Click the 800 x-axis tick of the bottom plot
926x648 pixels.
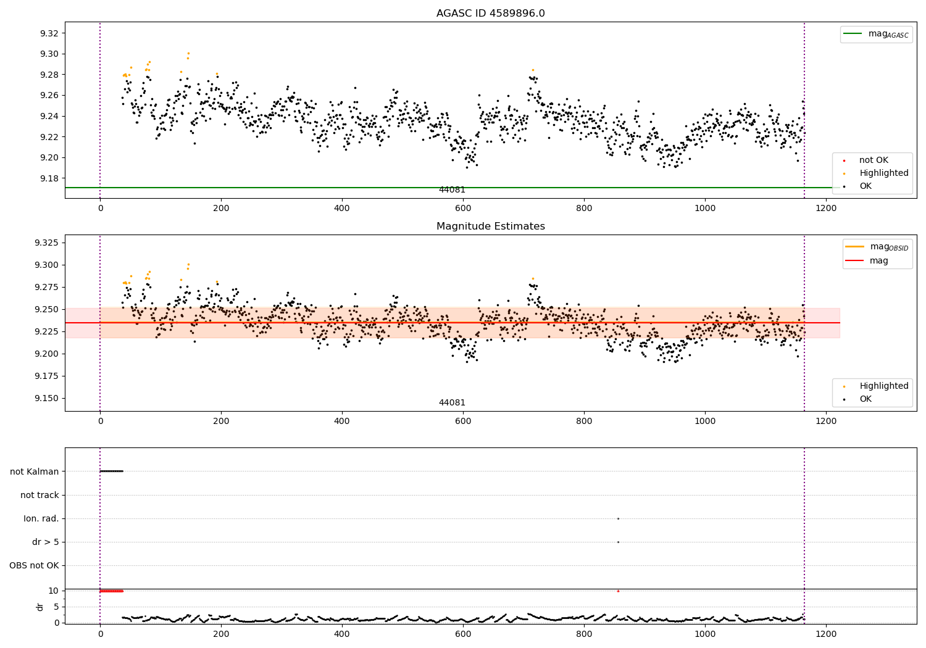(x=584, y=633)
